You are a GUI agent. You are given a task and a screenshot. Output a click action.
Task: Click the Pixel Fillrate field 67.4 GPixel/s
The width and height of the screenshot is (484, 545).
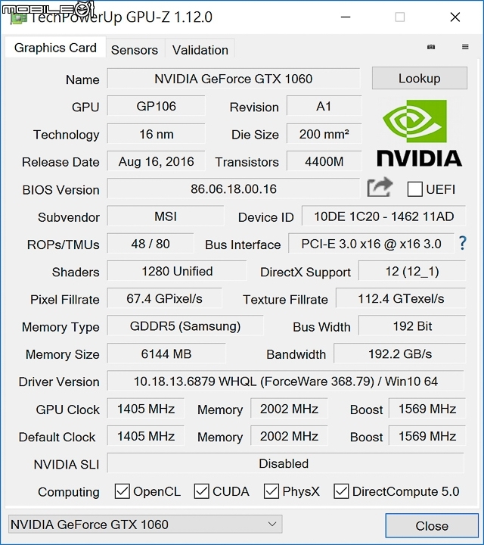pyautogui.click(x=164, y=298)
